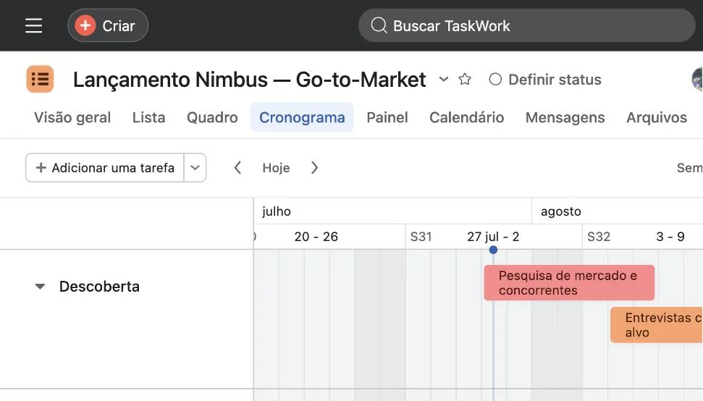This screenshot has height=401, width=703.
Task: Click the S32 week number
Action: (599, 237)
